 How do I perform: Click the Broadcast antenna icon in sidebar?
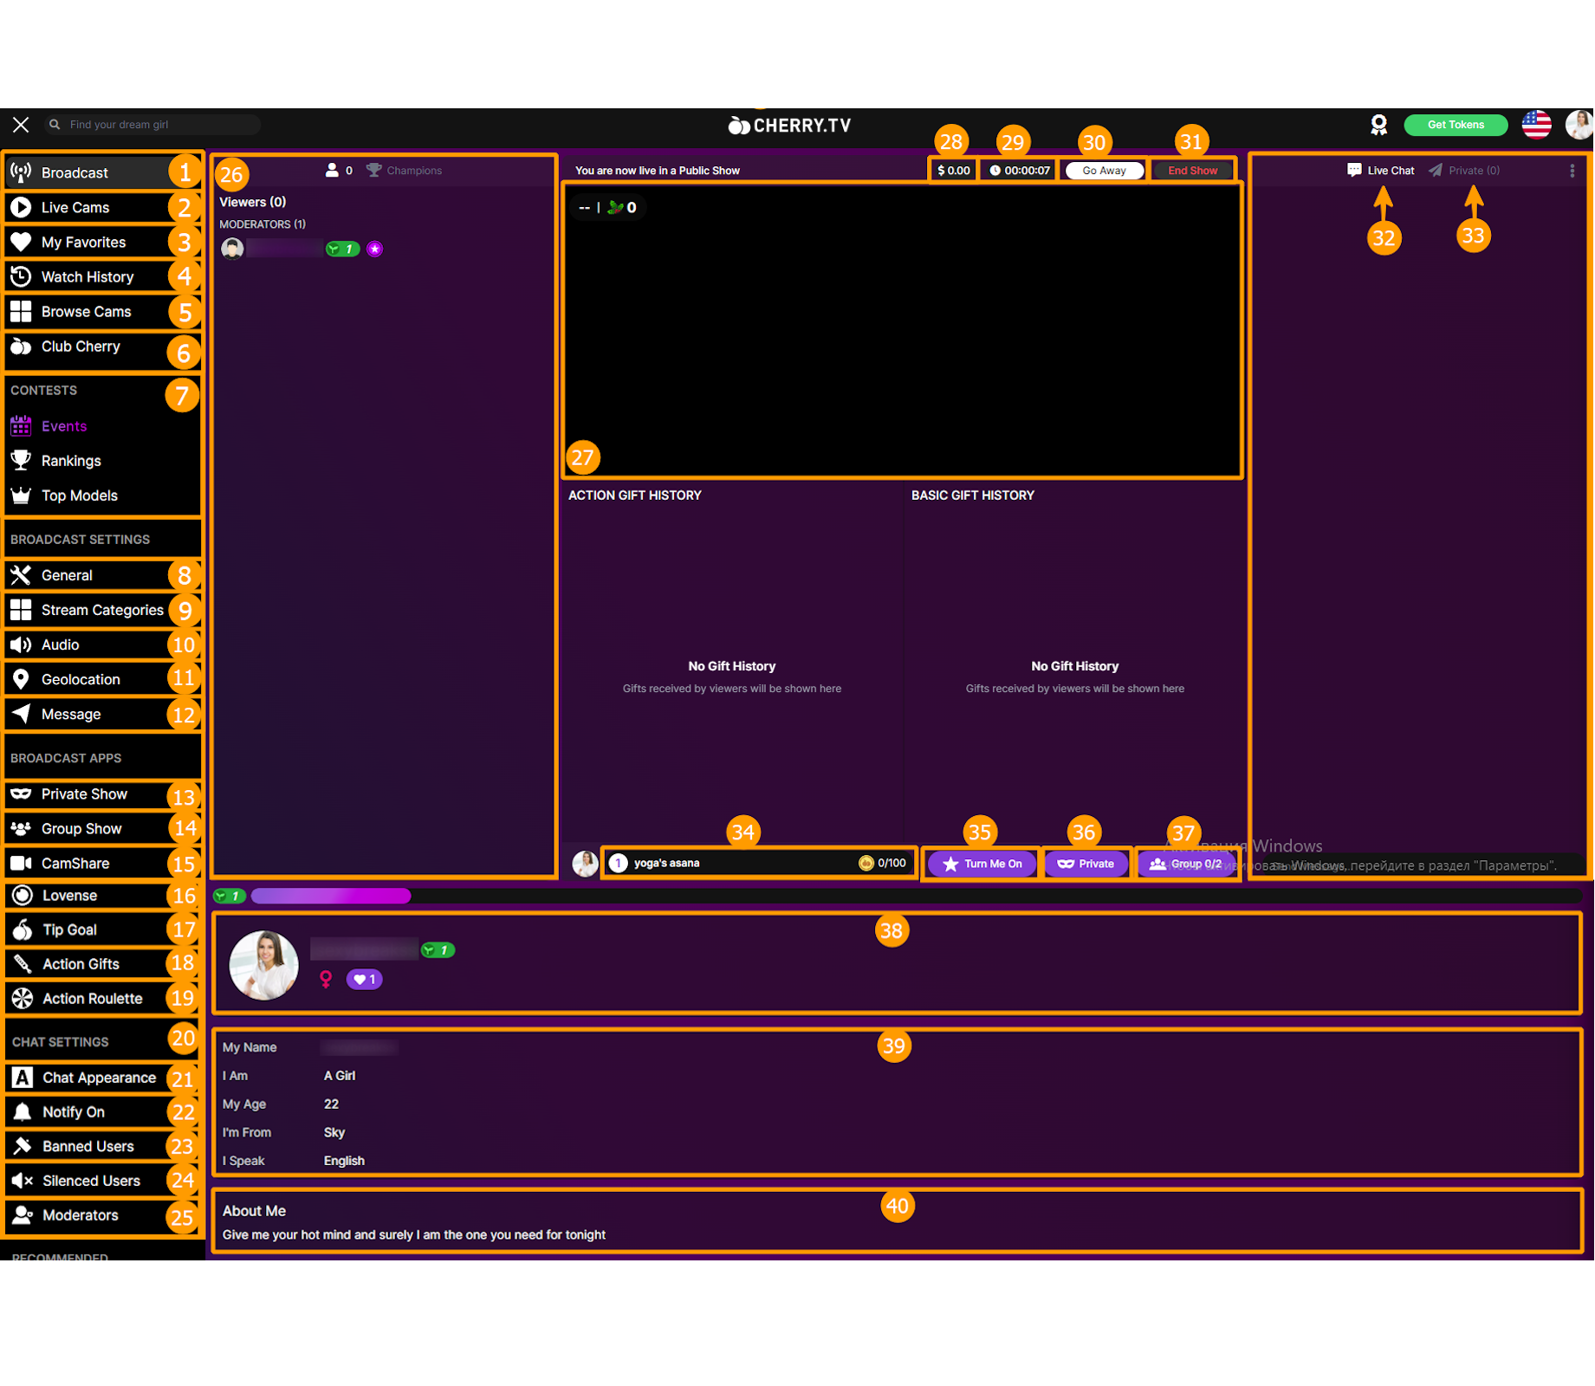tap(21, 172)
